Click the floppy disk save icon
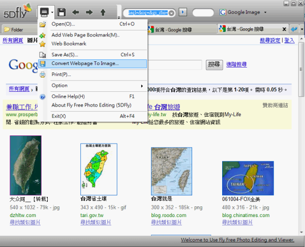The image size is (305, 247). pyautogui.click(x=61, y=12)
